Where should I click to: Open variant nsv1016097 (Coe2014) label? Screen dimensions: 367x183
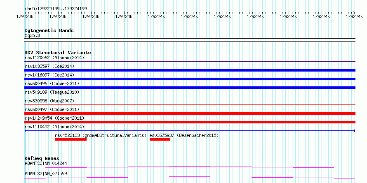tap(49, 75)
